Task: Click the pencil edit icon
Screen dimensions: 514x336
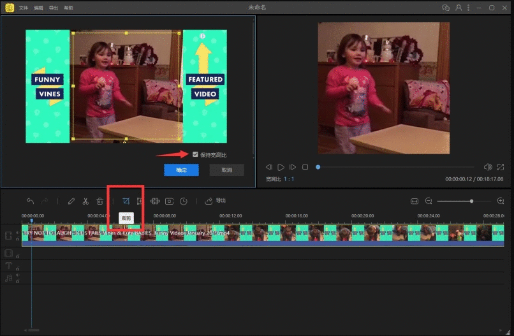Action: click(x=71, y=201)
